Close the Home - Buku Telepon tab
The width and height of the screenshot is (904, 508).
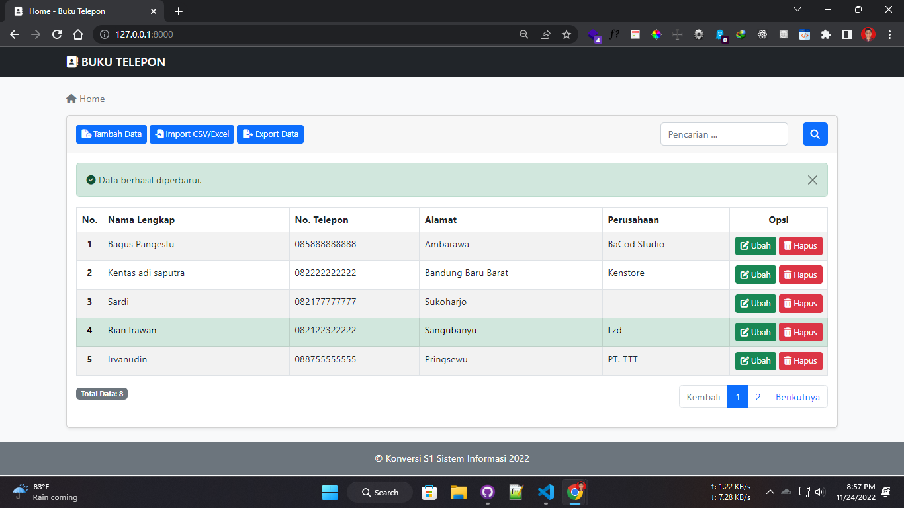154,11
